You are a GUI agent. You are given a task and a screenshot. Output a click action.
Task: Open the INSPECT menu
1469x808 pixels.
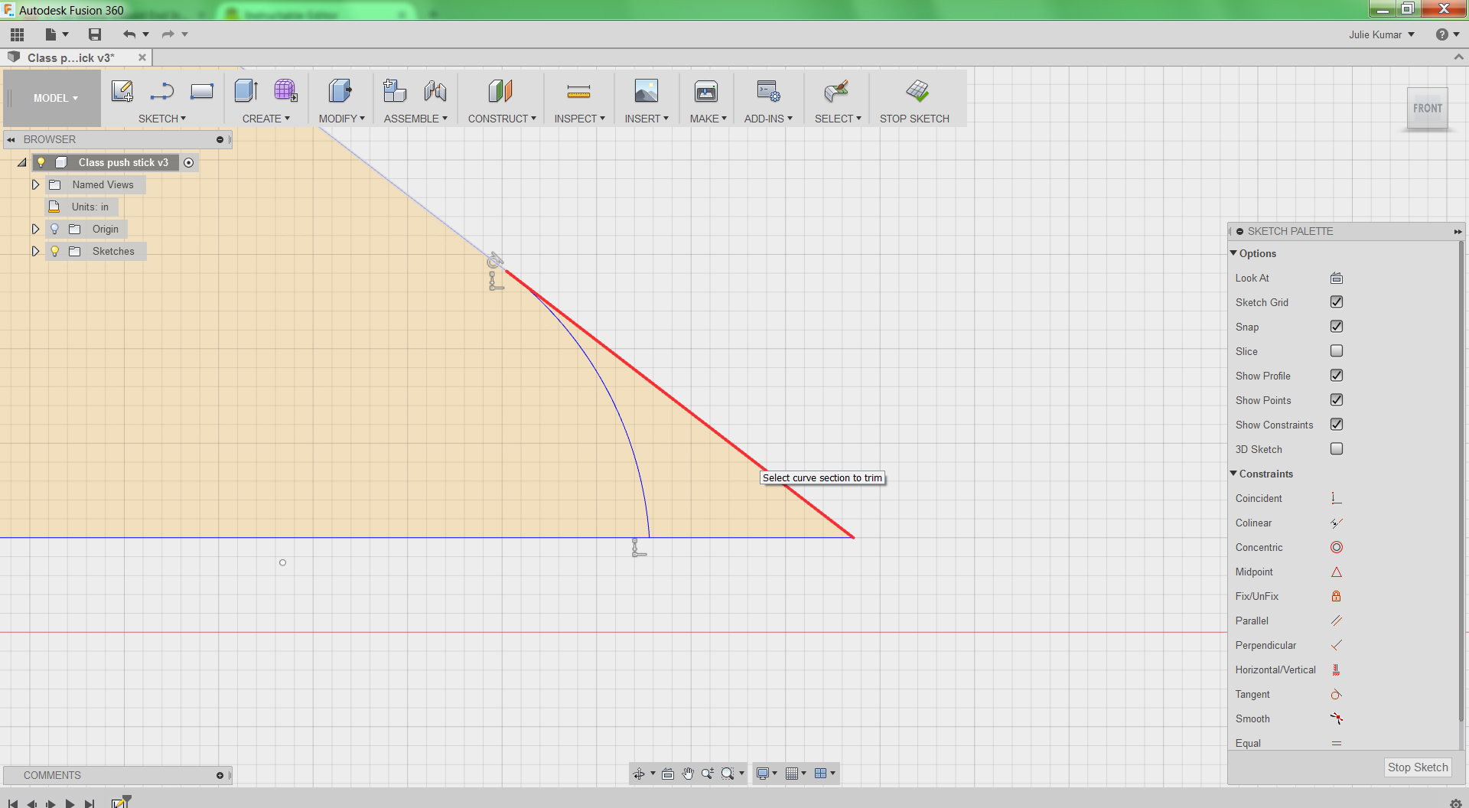tap(580, 119)
